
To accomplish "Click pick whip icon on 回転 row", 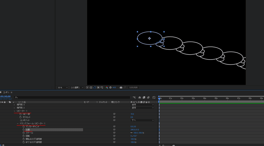I will (114, 136).
